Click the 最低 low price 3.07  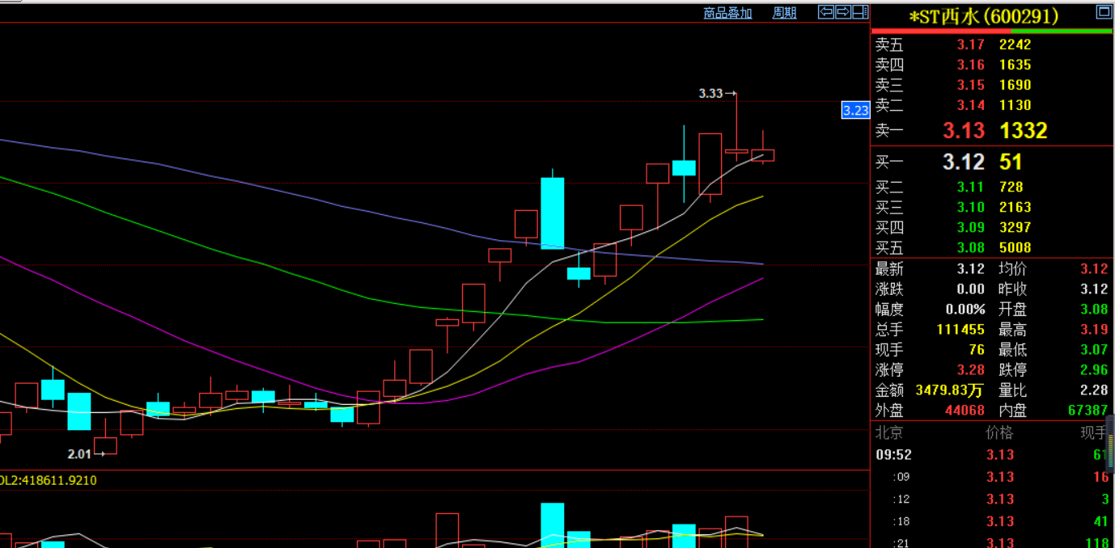[x=1094, y=350]
